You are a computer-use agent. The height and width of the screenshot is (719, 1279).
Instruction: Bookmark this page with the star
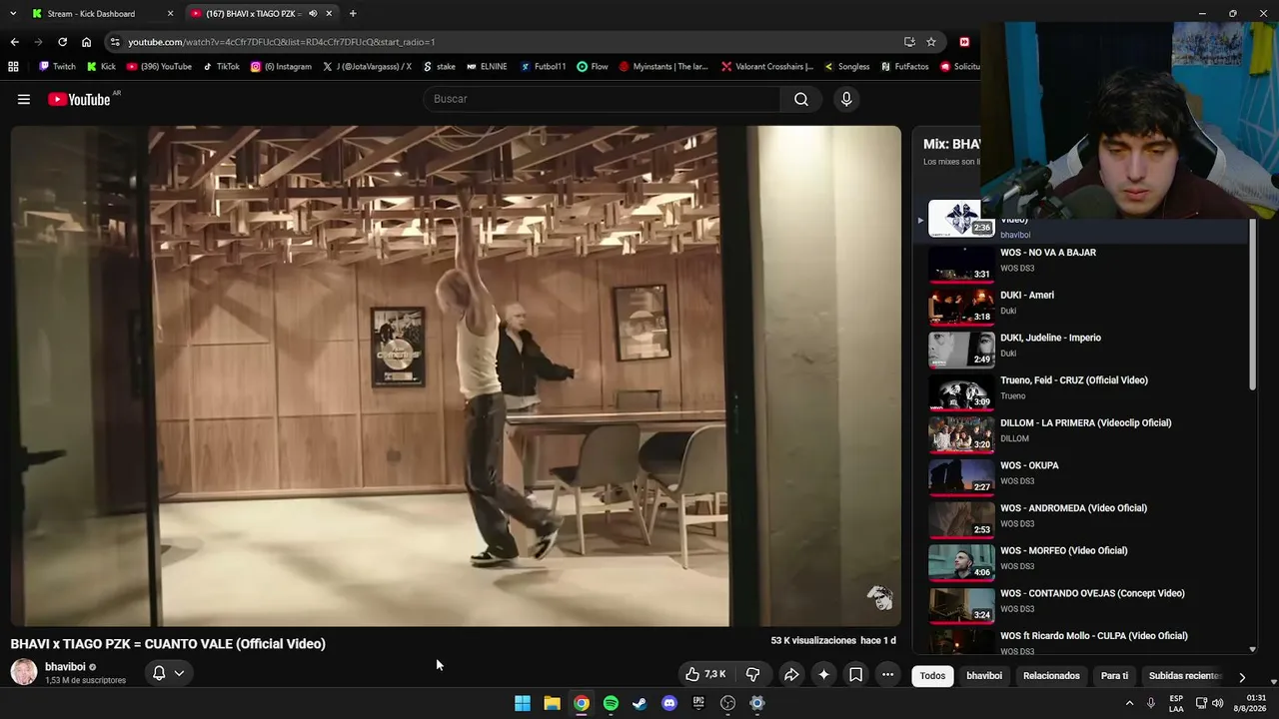tap(931, 42)
